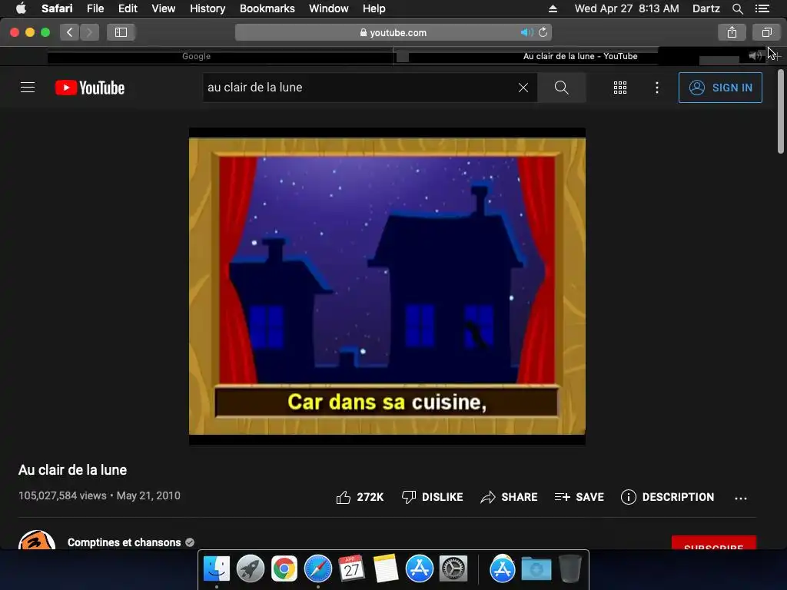Click the SIGN IN button
787x590 pixels.
720,88
